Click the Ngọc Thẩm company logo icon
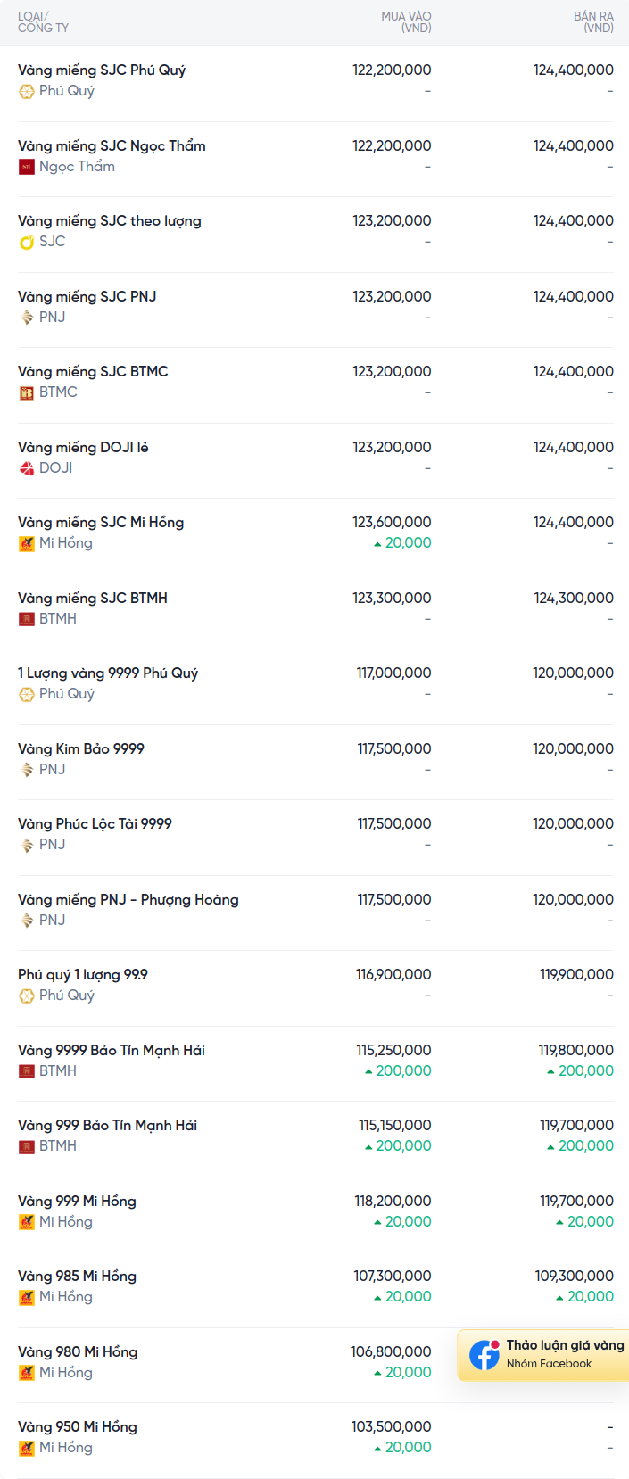Viewport: 629px width, 1479px height. coord(27,167)
